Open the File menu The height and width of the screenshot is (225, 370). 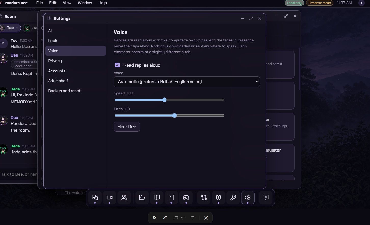tap(39, 3)
